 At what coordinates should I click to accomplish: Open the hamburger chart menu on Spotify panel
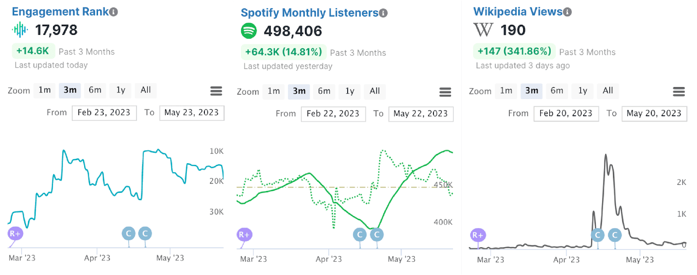pos(445,92)
